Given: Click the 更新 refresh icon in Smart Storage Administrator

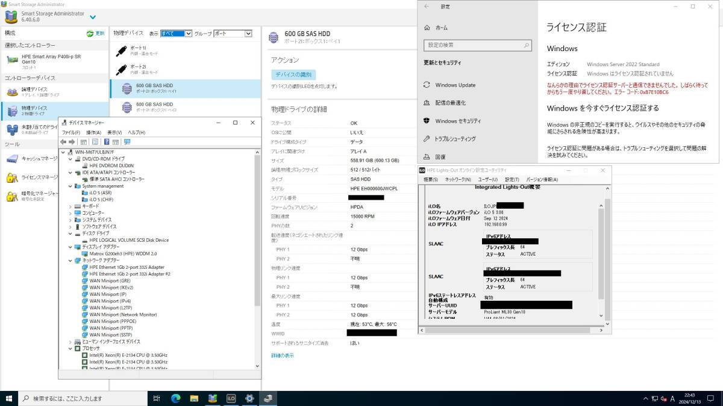Looking at the screenshot, I should click(x=90, y=33).
